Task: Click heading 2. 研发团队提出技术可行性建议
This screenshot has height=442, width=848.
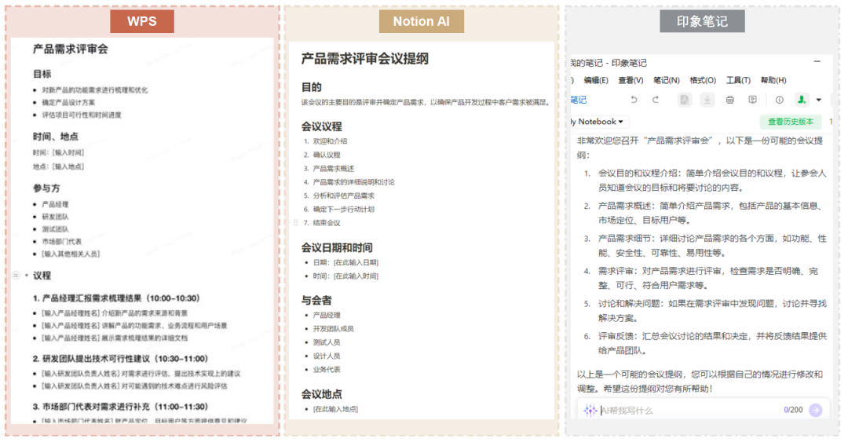Action: click(x=120, y=359)
